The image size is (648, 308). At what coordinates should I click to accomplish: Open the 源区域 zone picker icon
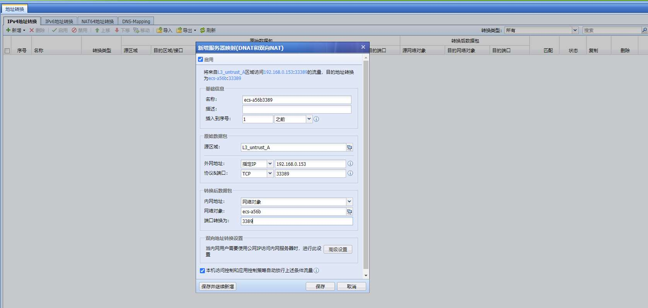350,148
